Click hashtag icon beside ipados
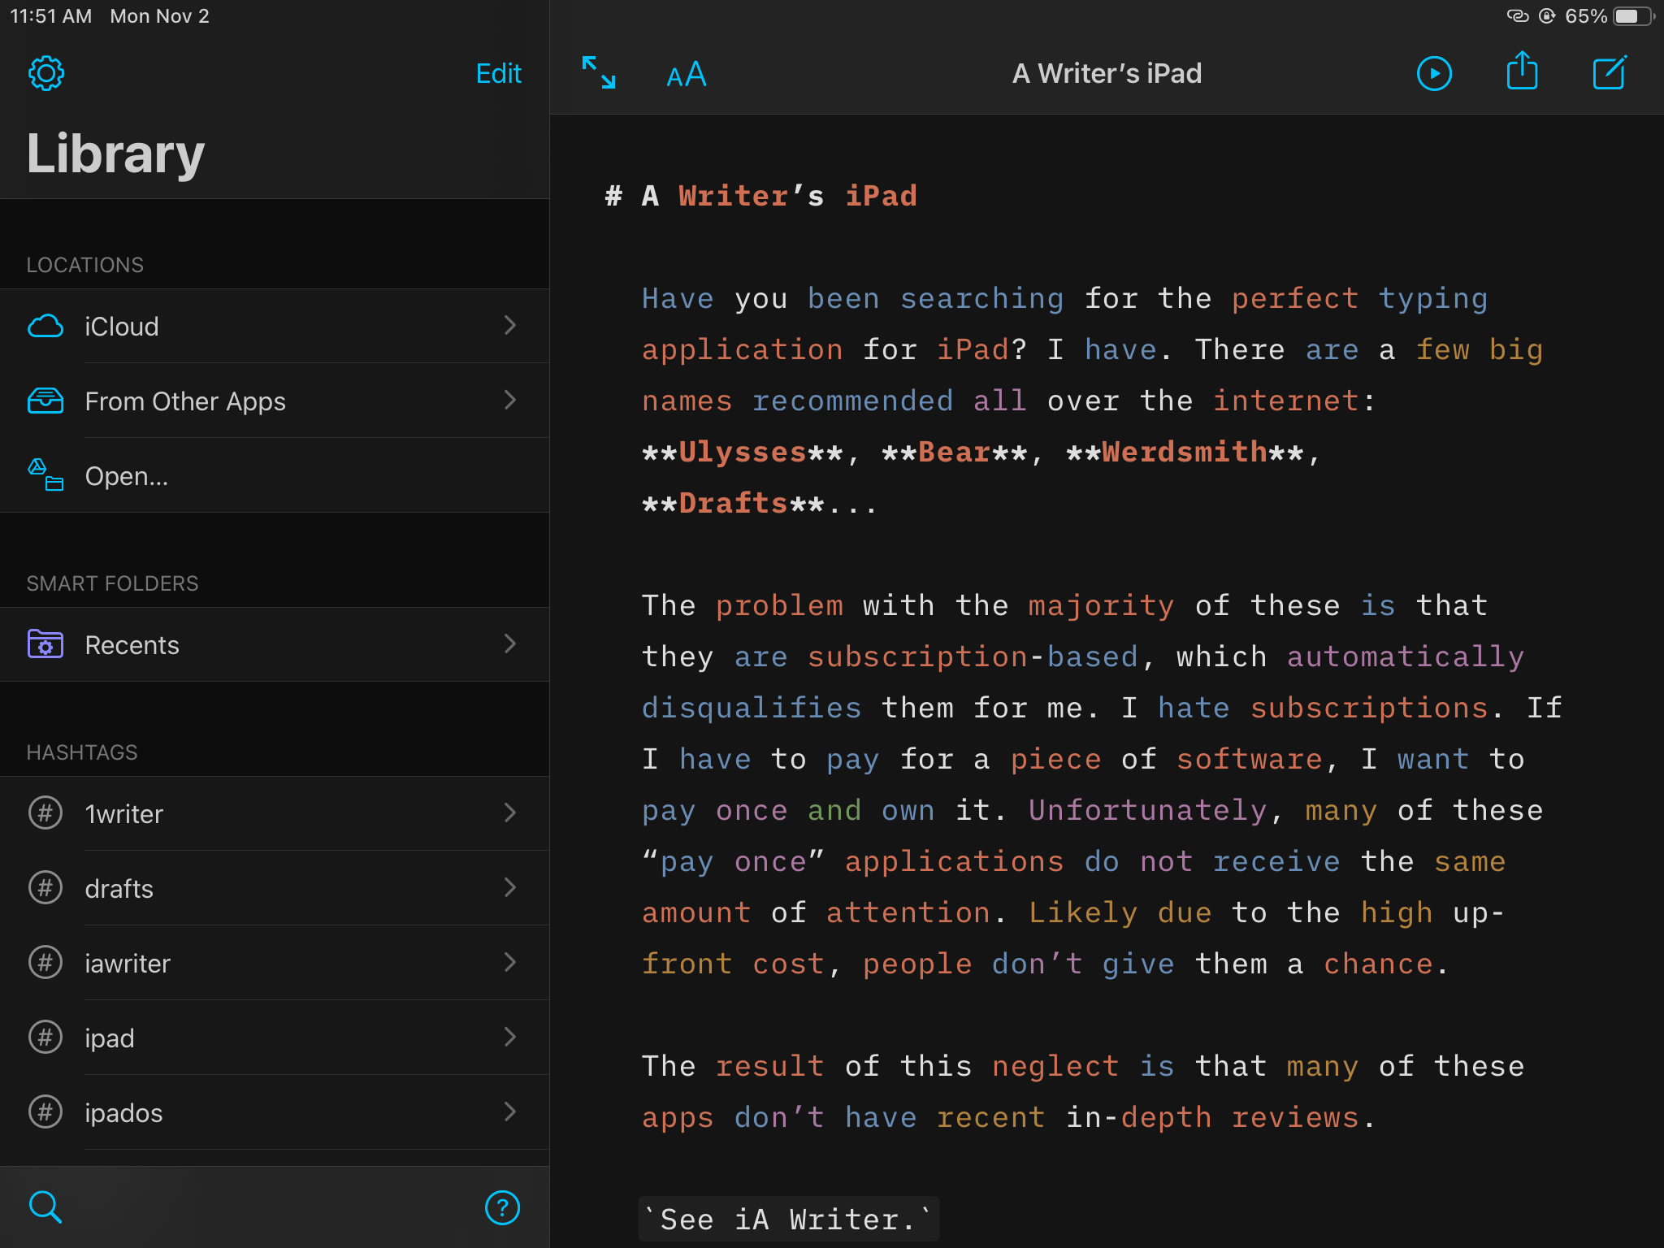 [x=45, y=1111]
